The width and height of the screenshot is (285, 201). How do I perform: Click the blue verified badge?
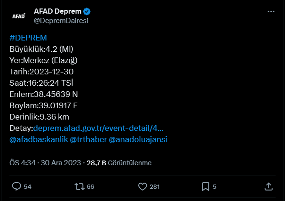(87, 11)
